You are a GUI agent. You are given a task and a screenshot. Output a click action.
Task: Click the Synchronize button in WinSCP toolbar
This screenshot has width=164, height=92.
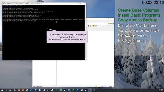[x=98, y=26]
